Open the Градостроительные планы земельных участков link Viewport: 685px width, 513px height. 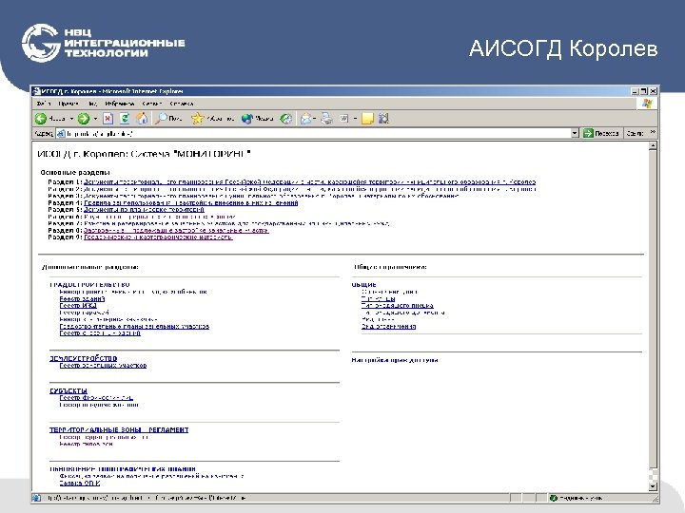point(134,326)
